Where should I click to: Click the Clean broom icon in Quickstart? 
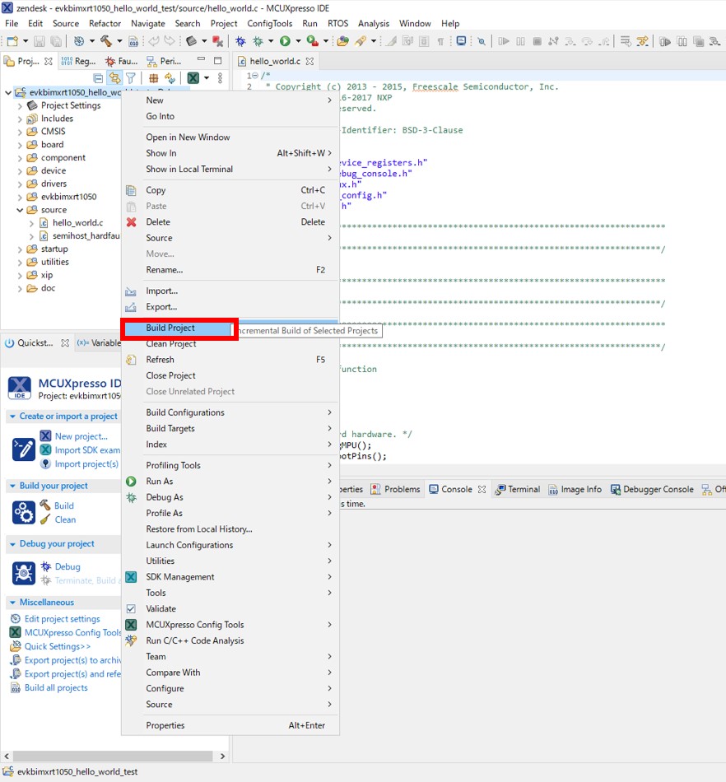pos(45,519)
